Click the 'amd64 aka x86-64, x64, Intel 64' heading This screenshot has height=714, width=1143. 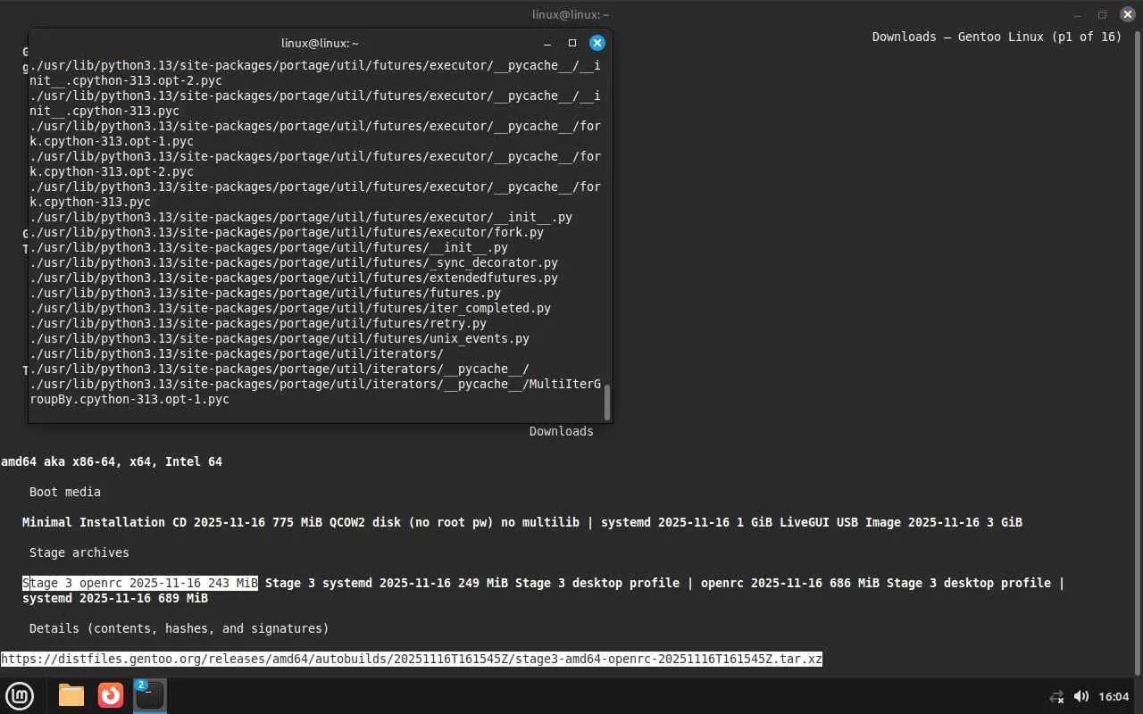pos(112,461)
